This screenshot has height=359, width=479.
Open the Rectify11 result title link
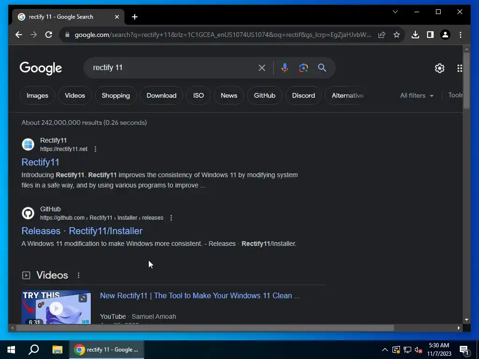(40, 162)
